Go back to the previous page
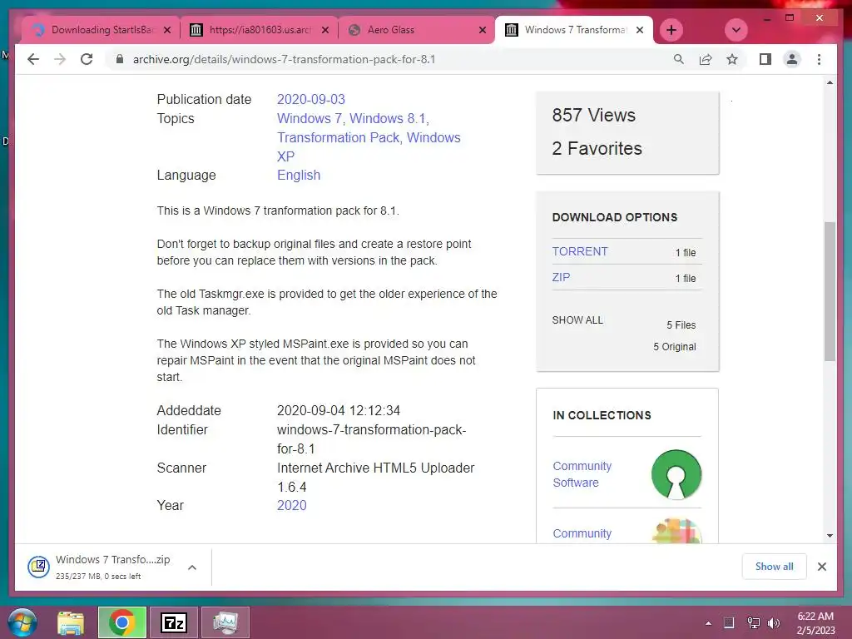Image resolution: width=852 pixels, height=639 pixels. pyautogui.click(x=33, y=59)
